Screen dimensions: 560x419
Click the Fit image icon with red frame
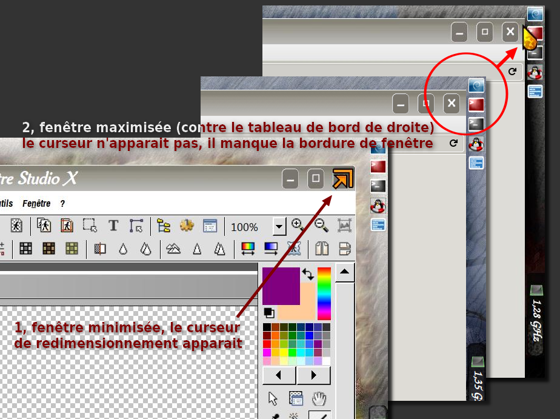pos(67,226)
